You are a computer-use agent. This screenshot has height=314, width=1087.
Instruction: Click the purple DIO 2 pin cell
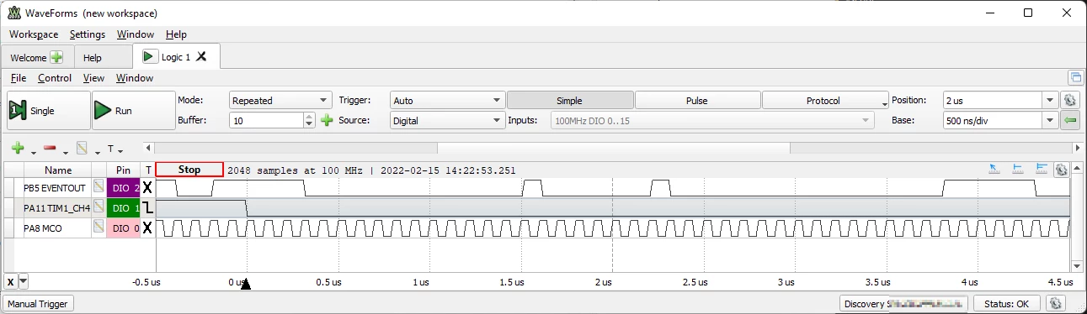pos(123,187)
